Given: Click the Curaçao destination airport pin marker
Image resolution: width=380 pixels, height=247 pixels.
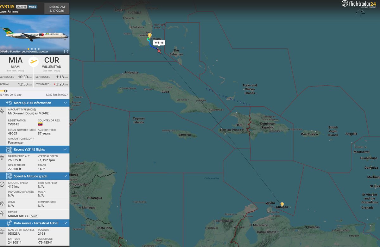Looking at the screenshot, I should point(282,204).
